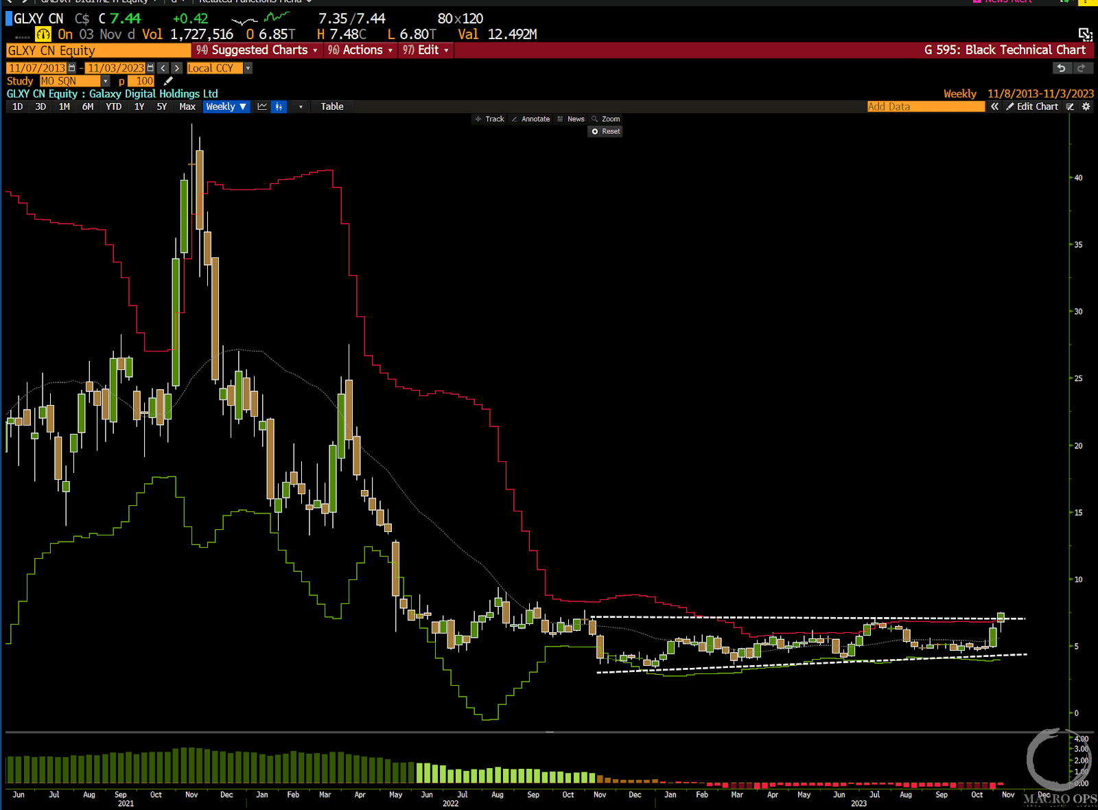The width and height of the screenshot is (1098, 810).
Task: Open the Edit dropdown menu
Action: (x=425, y=50)
